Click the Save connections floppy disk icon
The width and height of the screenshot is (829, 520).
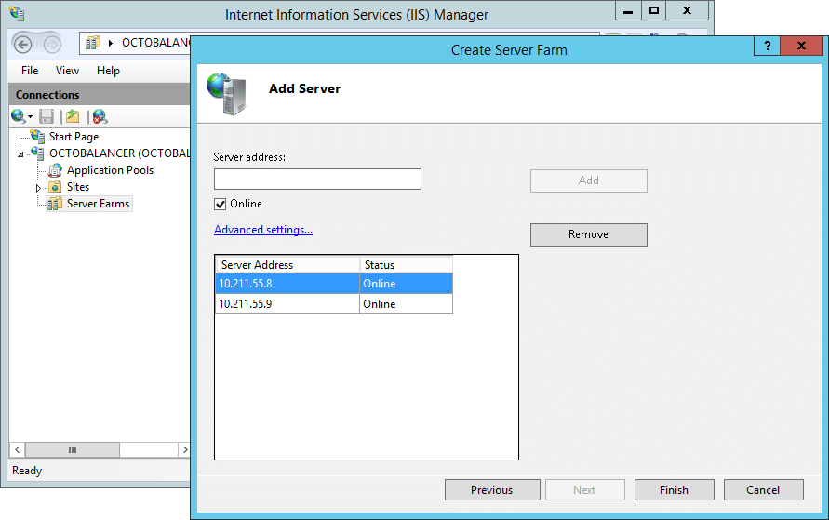[47, 116]
